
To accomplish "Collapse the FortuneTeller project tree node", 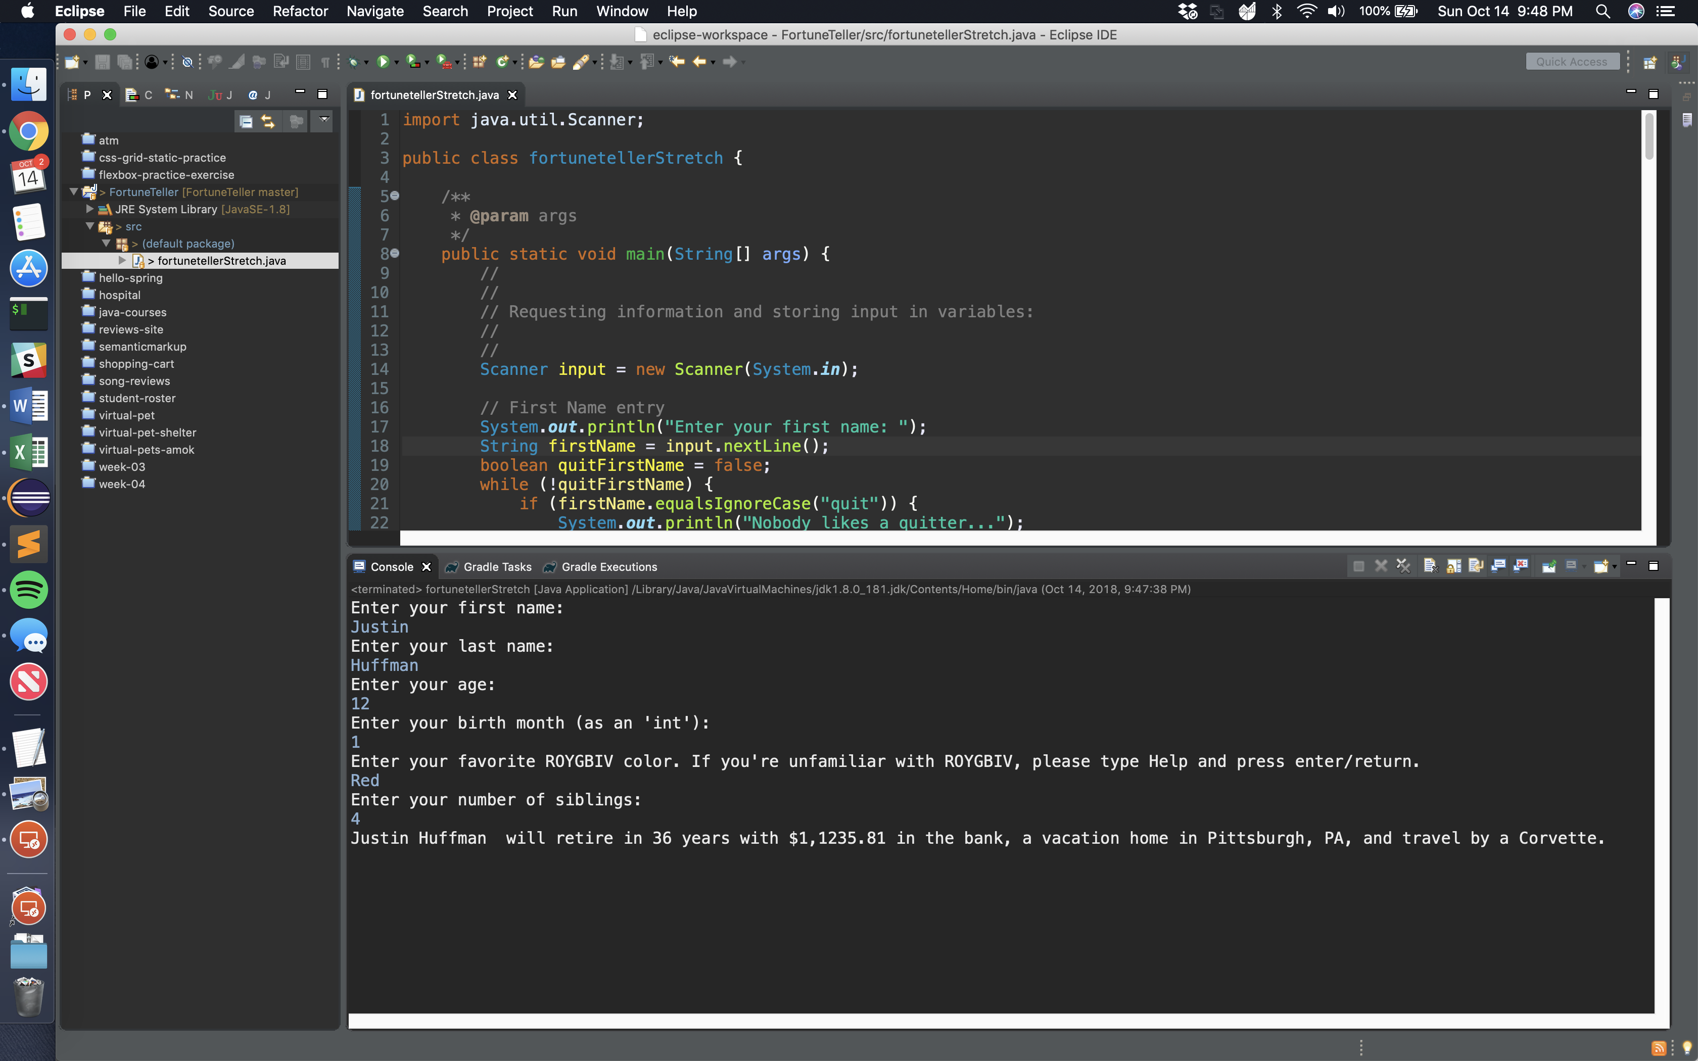I will [73, 191].
